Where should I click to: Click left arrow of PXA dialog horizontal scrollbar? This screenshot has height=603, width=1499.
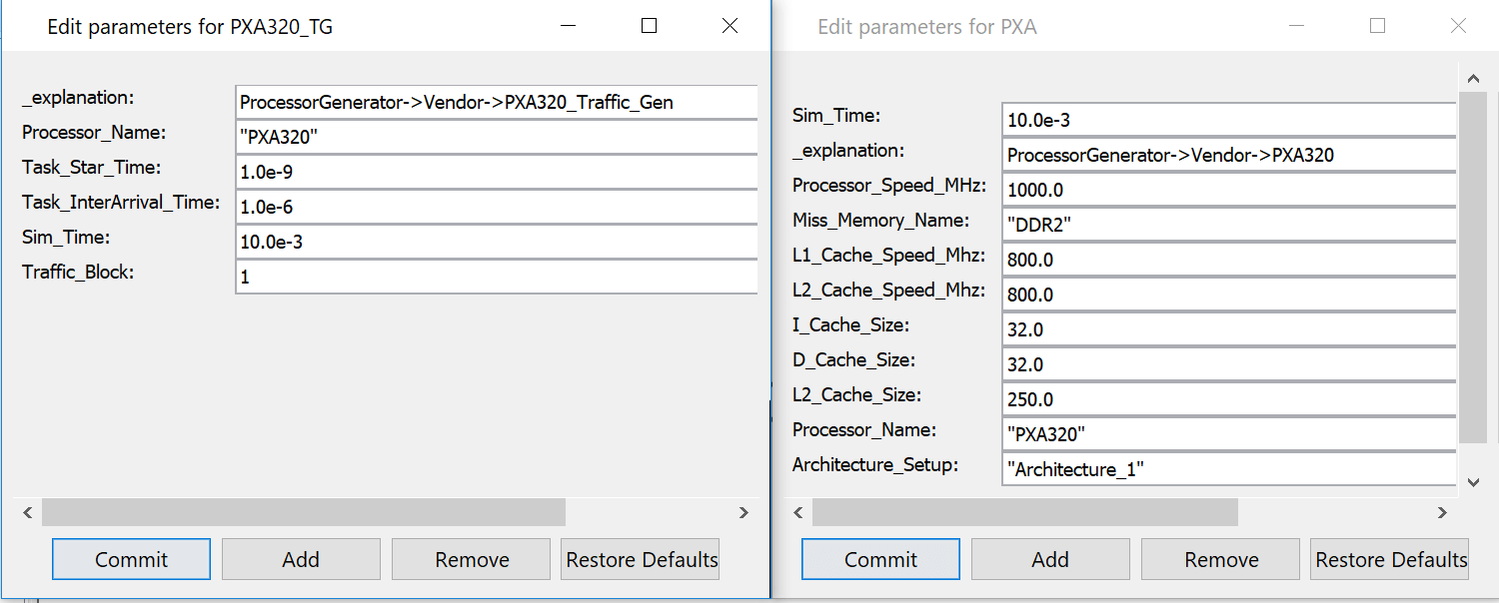tap(797, 512)
